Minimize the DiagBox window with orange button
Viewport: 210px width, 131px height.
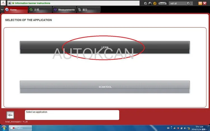coord(200,3)
